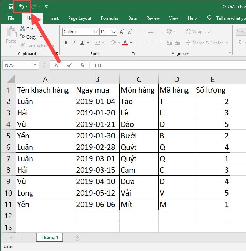Image resolution: width=246 pixels, height=251 pixels.
Task: Open the Formulas tab
Action: click(110, 18)
